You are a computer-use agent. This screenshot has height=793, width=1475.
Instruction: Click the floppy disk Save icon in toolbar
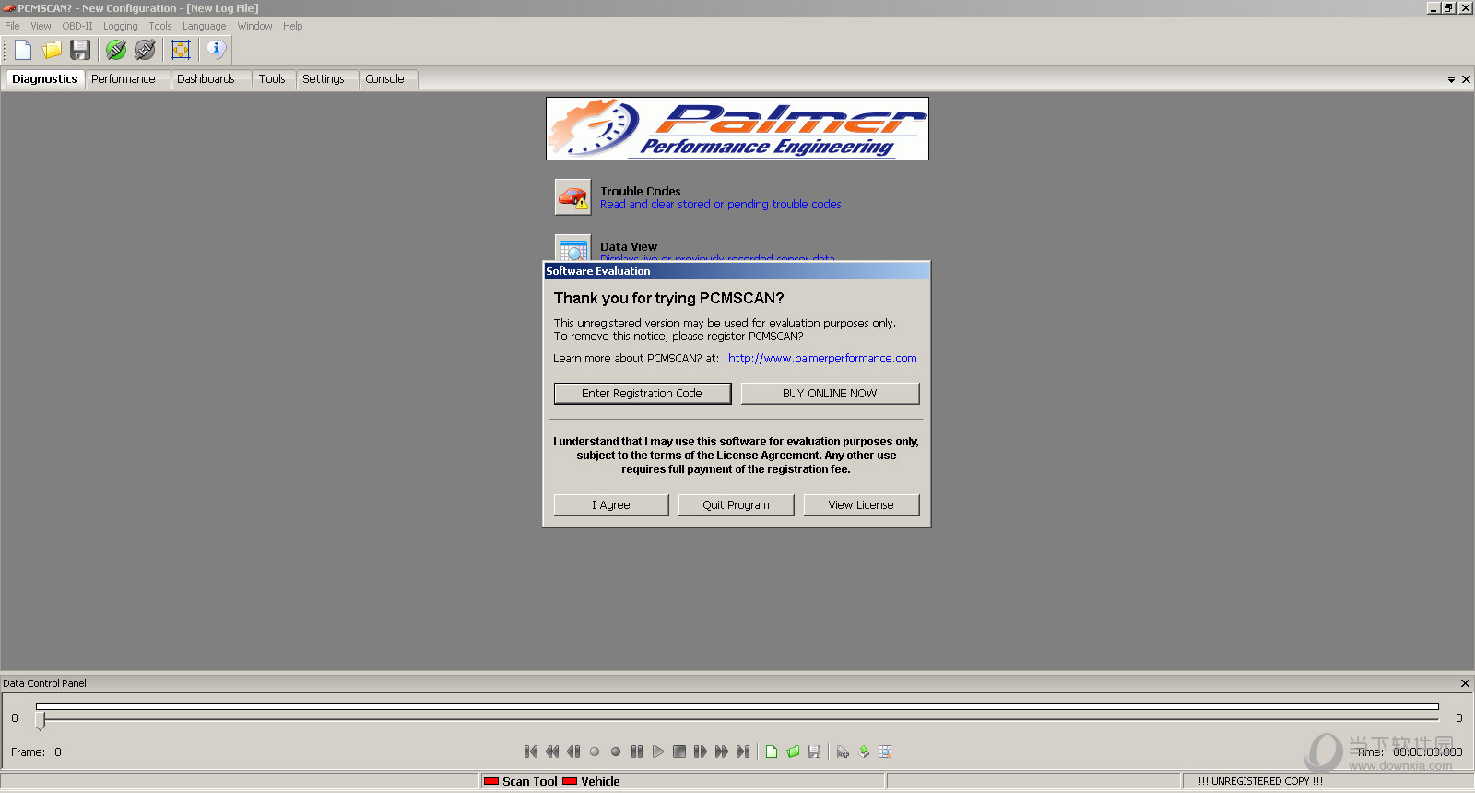[x=80, y=50]
